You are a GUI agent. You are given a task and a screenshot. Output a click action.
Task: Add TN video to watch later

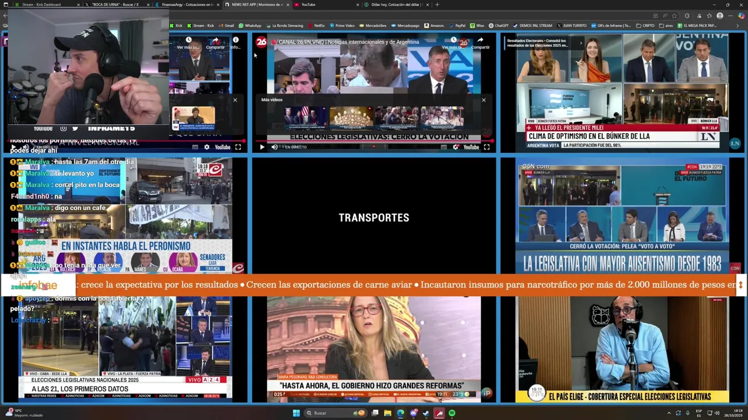click(x=188, y=43)
